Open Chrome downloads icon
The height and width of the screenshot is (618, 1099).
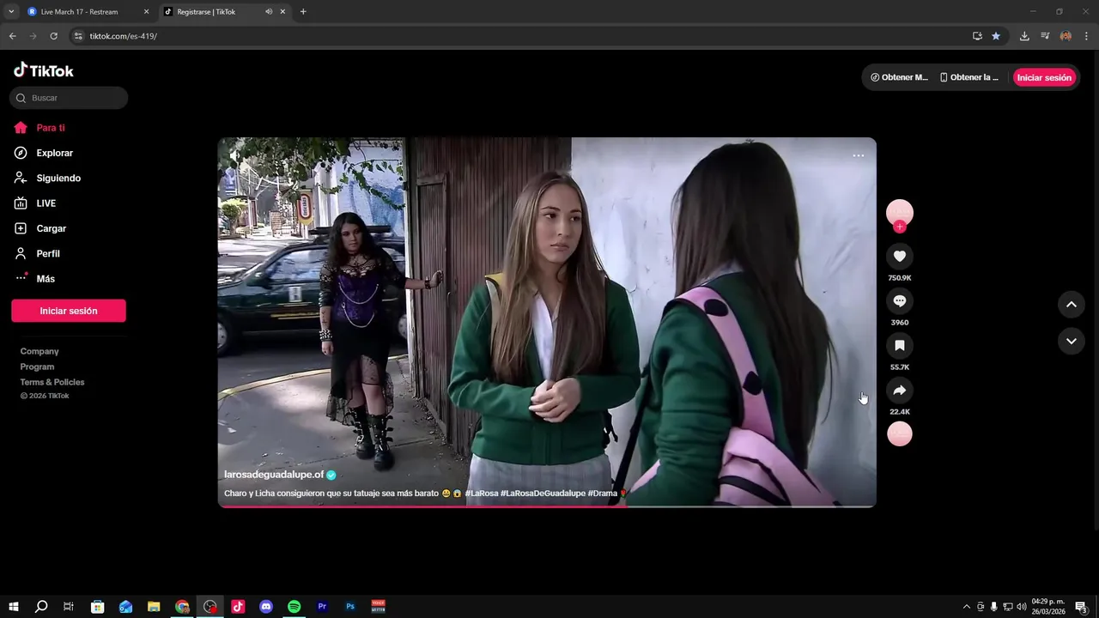click(1024, 36)
